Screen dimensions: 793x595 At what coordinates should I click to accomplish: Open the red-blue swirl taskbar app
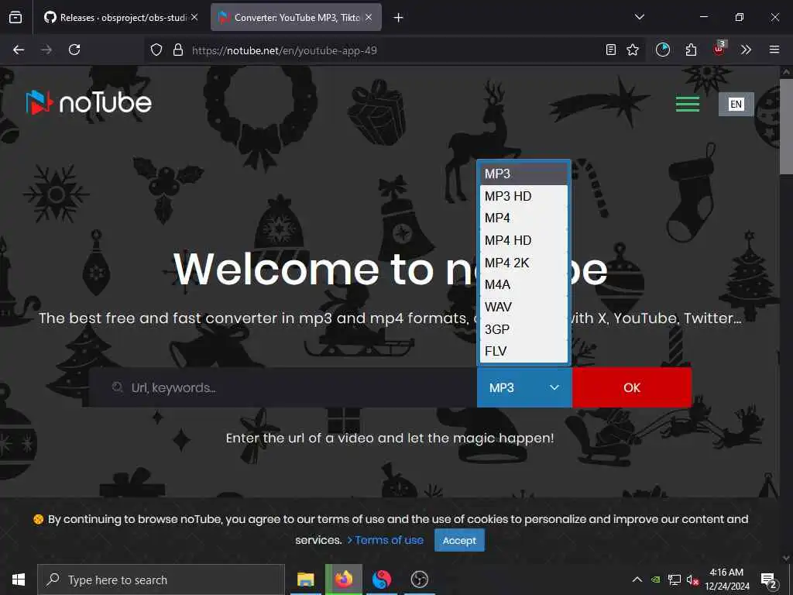381,580
